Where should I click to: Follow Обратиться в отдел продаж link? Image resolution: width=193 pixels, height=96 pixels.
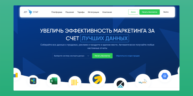pyautogui.click(x=128, y=56)
